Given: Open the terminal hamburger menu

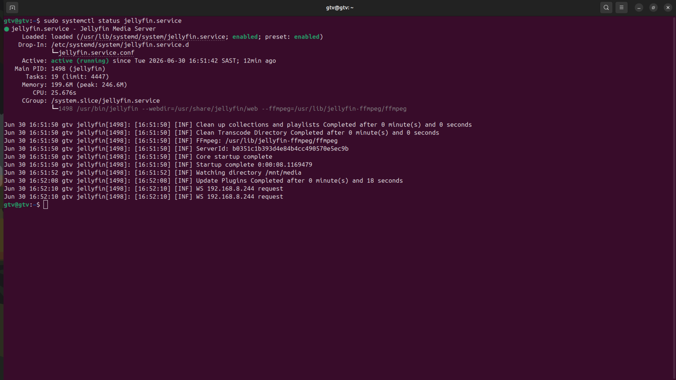Looking at the screenshot, I should pos(621,8).
